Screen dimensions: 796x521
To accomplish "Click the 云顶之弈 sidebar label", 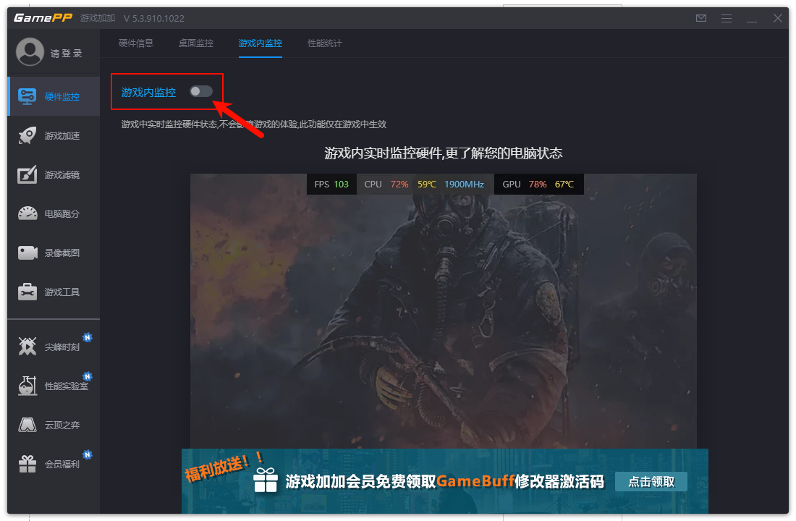I will pyautogui.click(x=62, y=425).
